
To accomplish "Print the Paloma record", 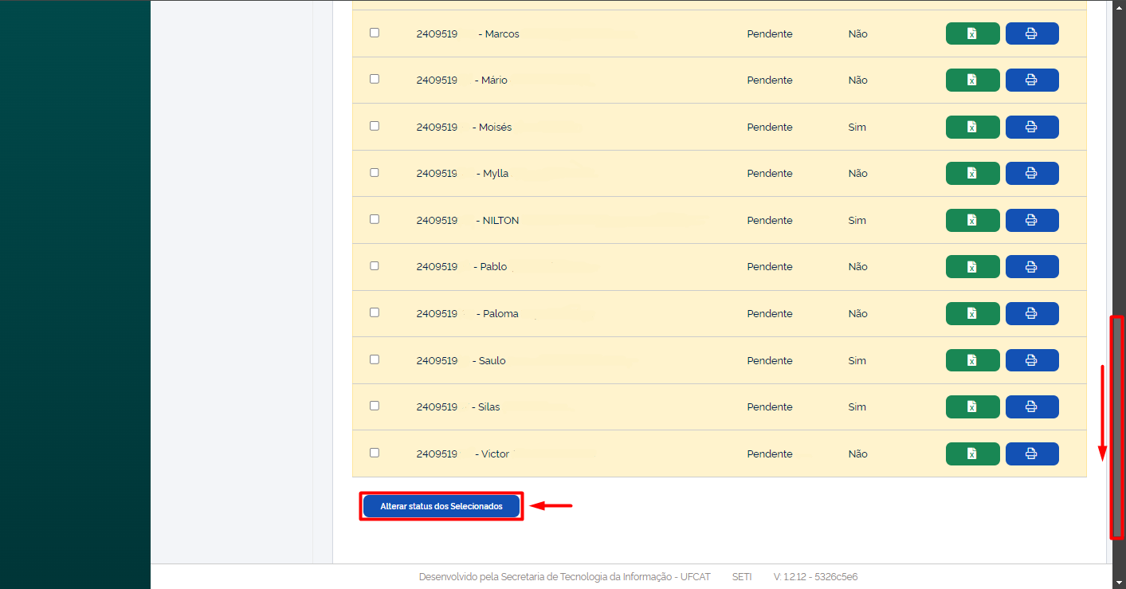I will 1032,313.
